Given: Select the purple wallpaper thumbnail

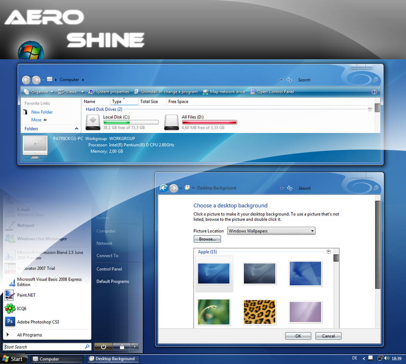Looking at the screenshot, I should click(305, 312).
